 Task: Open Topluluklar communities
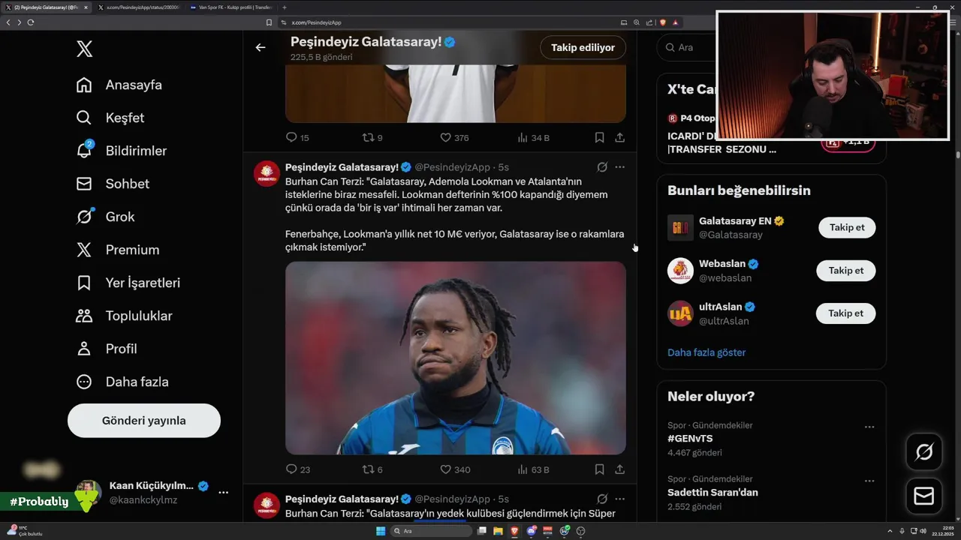coord(125,316)
